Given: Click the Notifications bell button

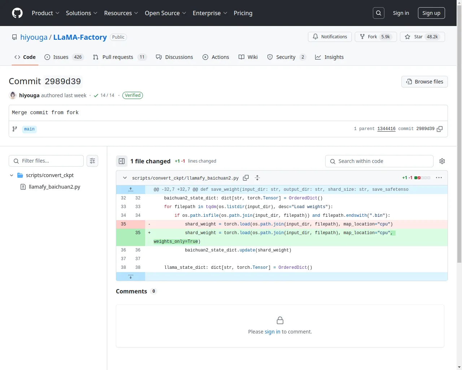Looking at the screenshot, I should [330, 37].
